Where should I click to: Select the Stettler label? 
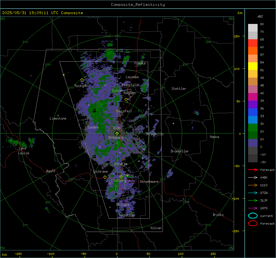pyautogui.click(x=179, y=89)
